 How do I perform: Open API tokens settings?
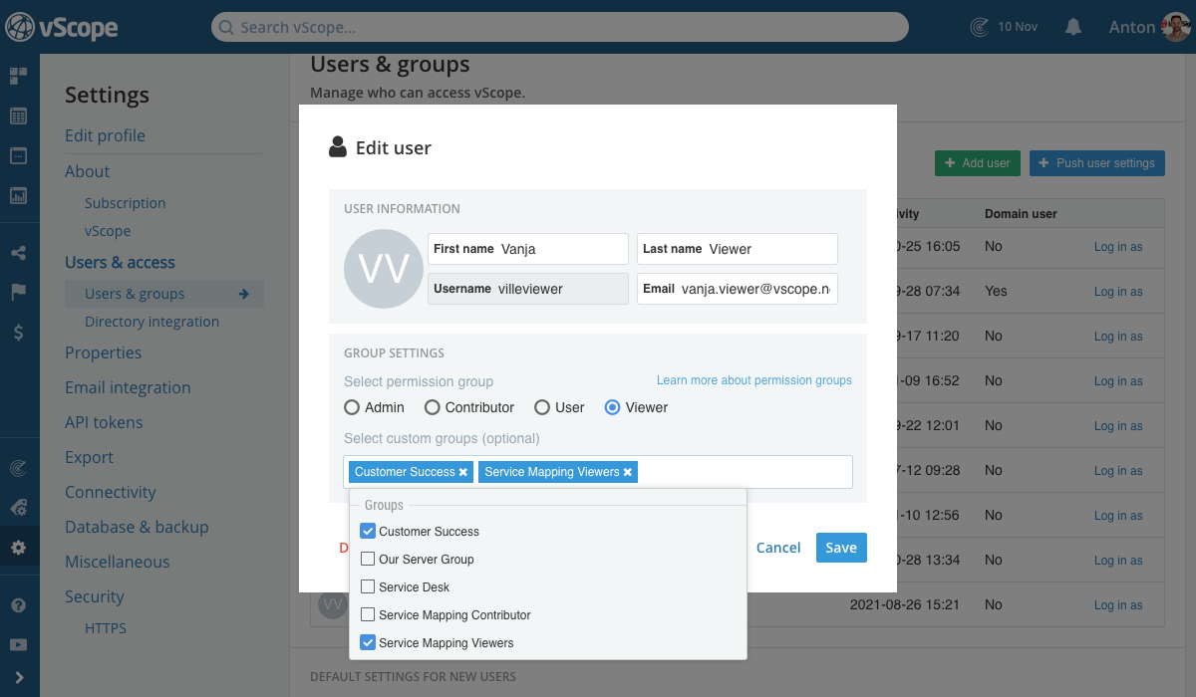[x=104, y=422]
